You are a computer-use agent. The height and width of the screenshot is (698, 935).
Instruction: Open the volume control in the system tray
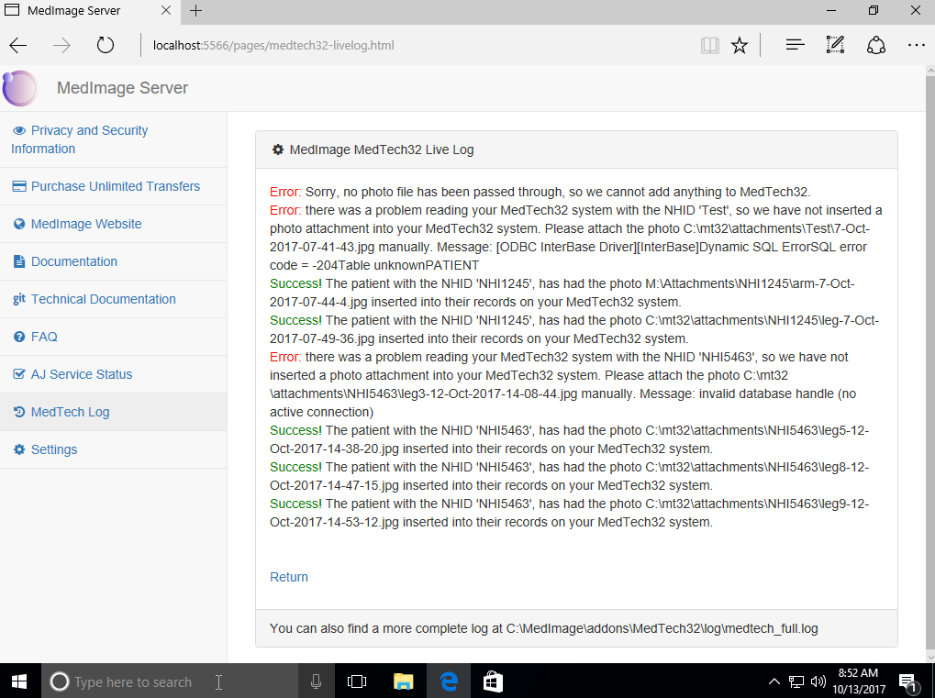(x=818, y=681)
